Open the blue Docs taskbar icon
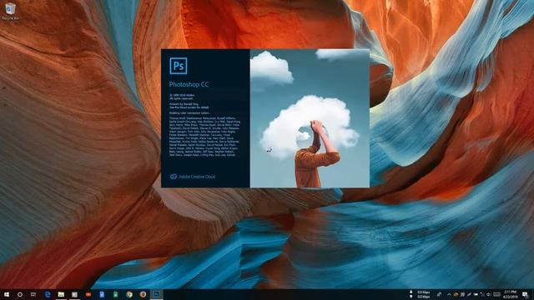This screenshot has width=534, height=300. pos(102,294)
